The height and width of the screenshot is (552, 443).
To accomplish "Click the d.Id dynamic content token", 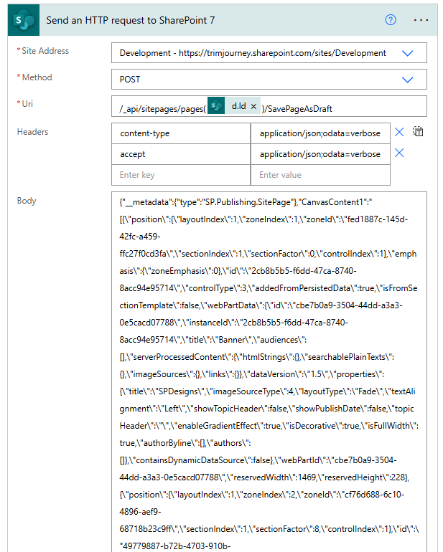I will (234, 106).
